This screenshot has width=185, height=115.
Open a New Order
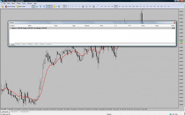[21, 7]
